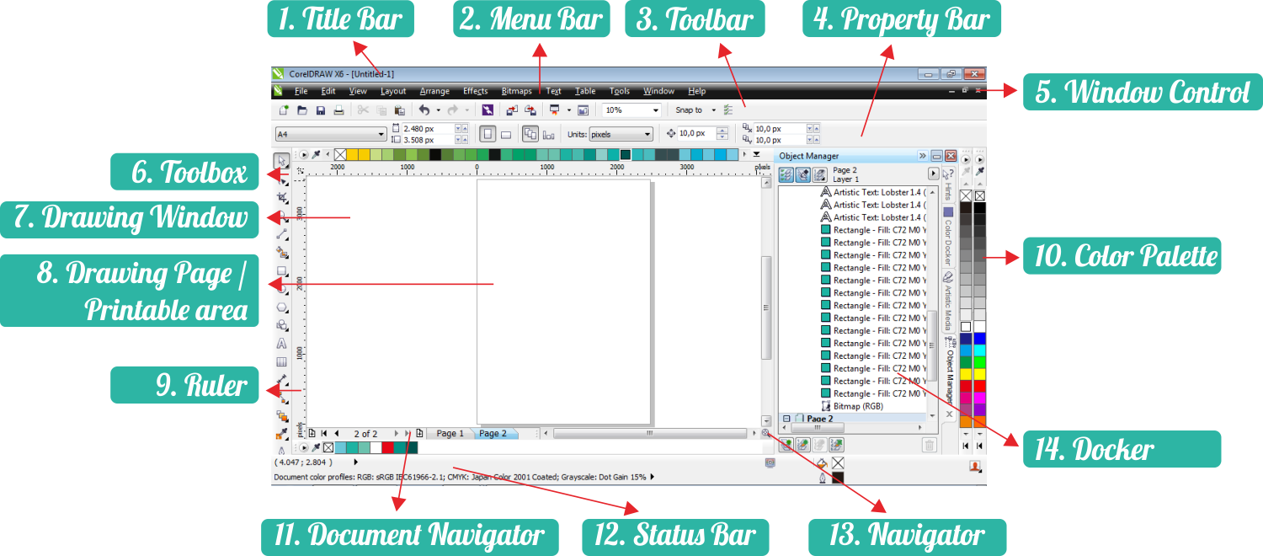This screenshot has width=1263, height=556.
Task: Open the Window menu
Action: tap(659, 91)
